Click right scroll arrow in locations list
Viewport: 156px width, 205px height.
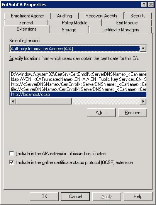click(x=143, y=101)
